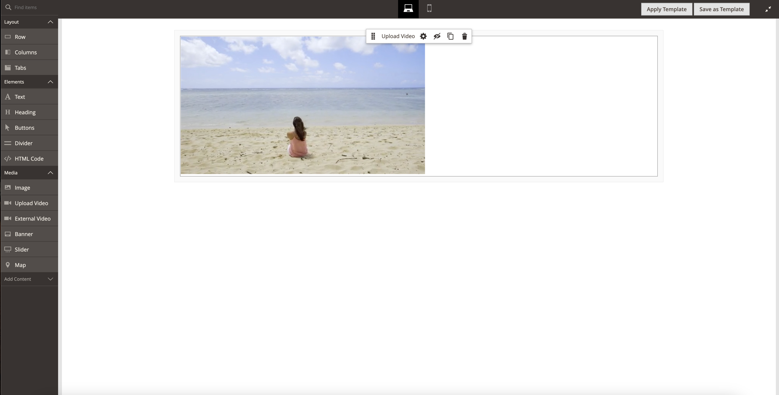Screen dimensions: 779x395
Task: Expand the Add Content section
Action: click(x=50, y=279)
